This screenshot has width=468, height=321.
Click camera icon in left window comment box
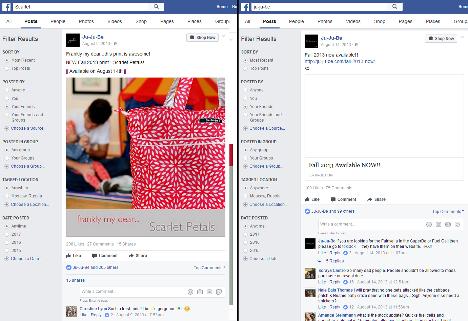(x=200, y=292)
